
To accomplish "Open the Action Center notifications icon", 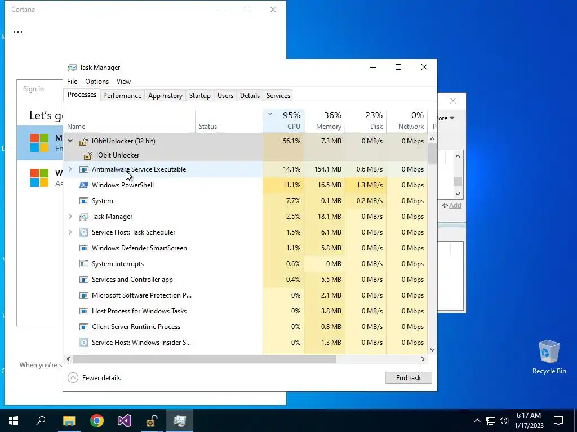I will [558, 421].
